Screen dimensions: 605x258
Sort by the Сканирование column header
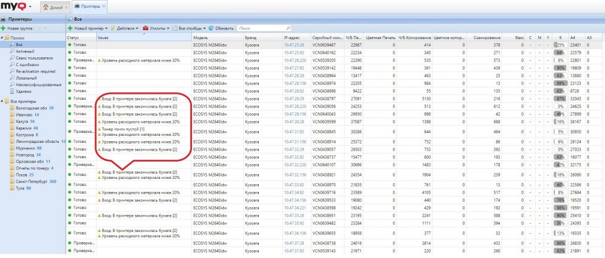click(x=484, y=37)
